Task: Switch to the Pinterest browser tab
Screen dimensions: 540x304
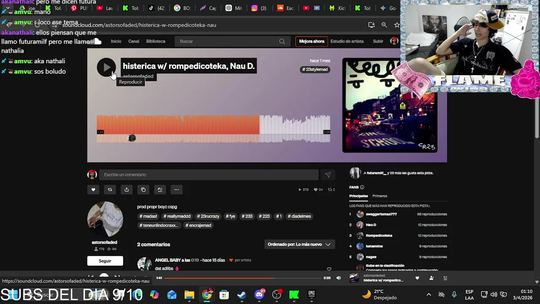Action: [x=78, y=8]
